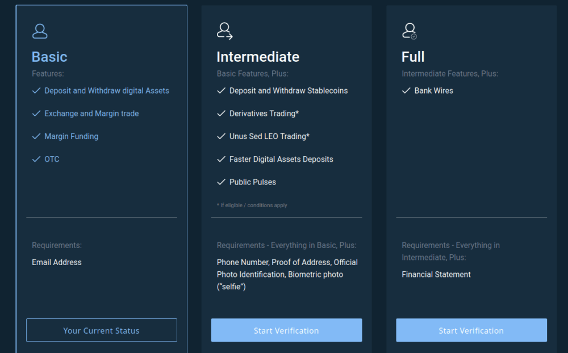This screenshot has height=353, width=568.
Task: Click the checkmark next to OTC
Action: (36, 159)
